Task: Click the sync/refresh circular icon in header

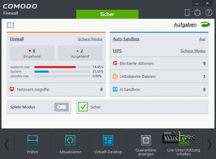Action: tap(197, 12)
